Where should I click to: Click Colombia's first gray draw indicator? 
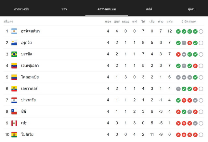(178, 78)
